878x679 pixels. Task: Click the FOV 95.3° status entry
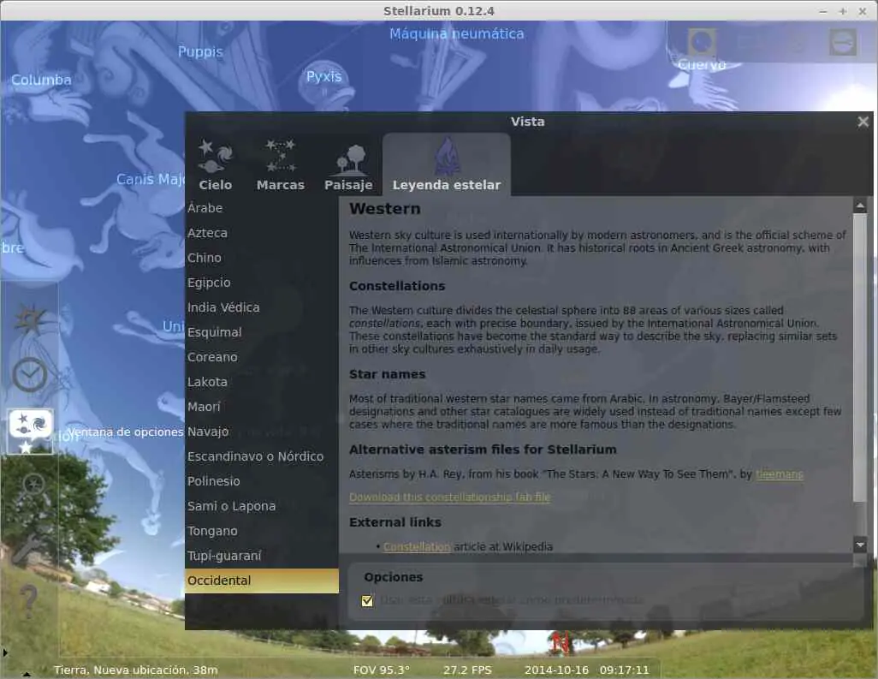(382, 670)
